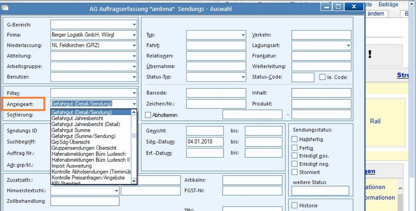Enable the Abholtermin checkbox

148,115
